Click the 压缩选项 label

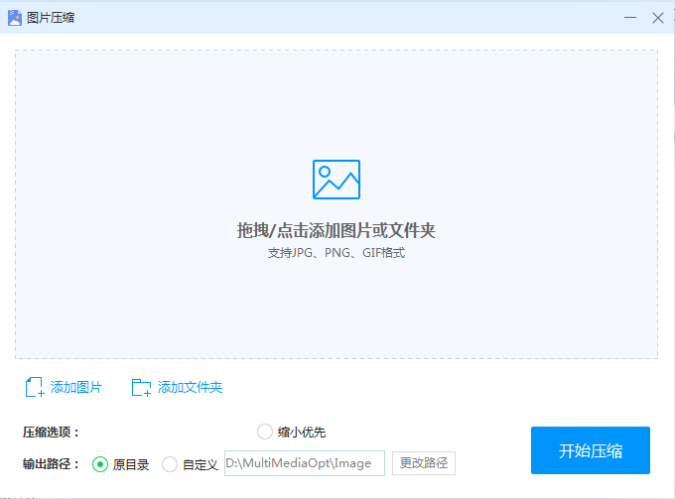pos(51,433)
